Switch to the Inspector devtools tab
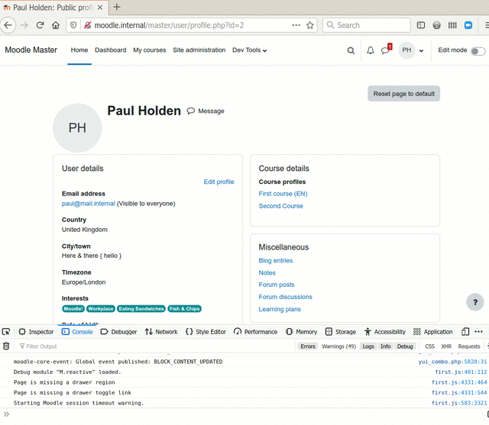Image resolution: width=489 pixels, height=425 pixels. [x=36, y=332]
